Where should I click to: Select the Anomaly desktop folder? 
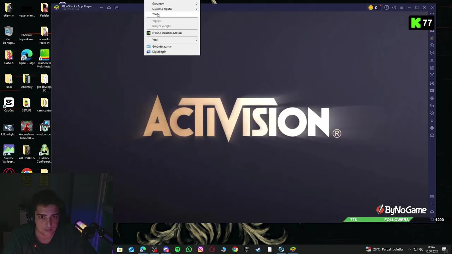tap(26, 81)
